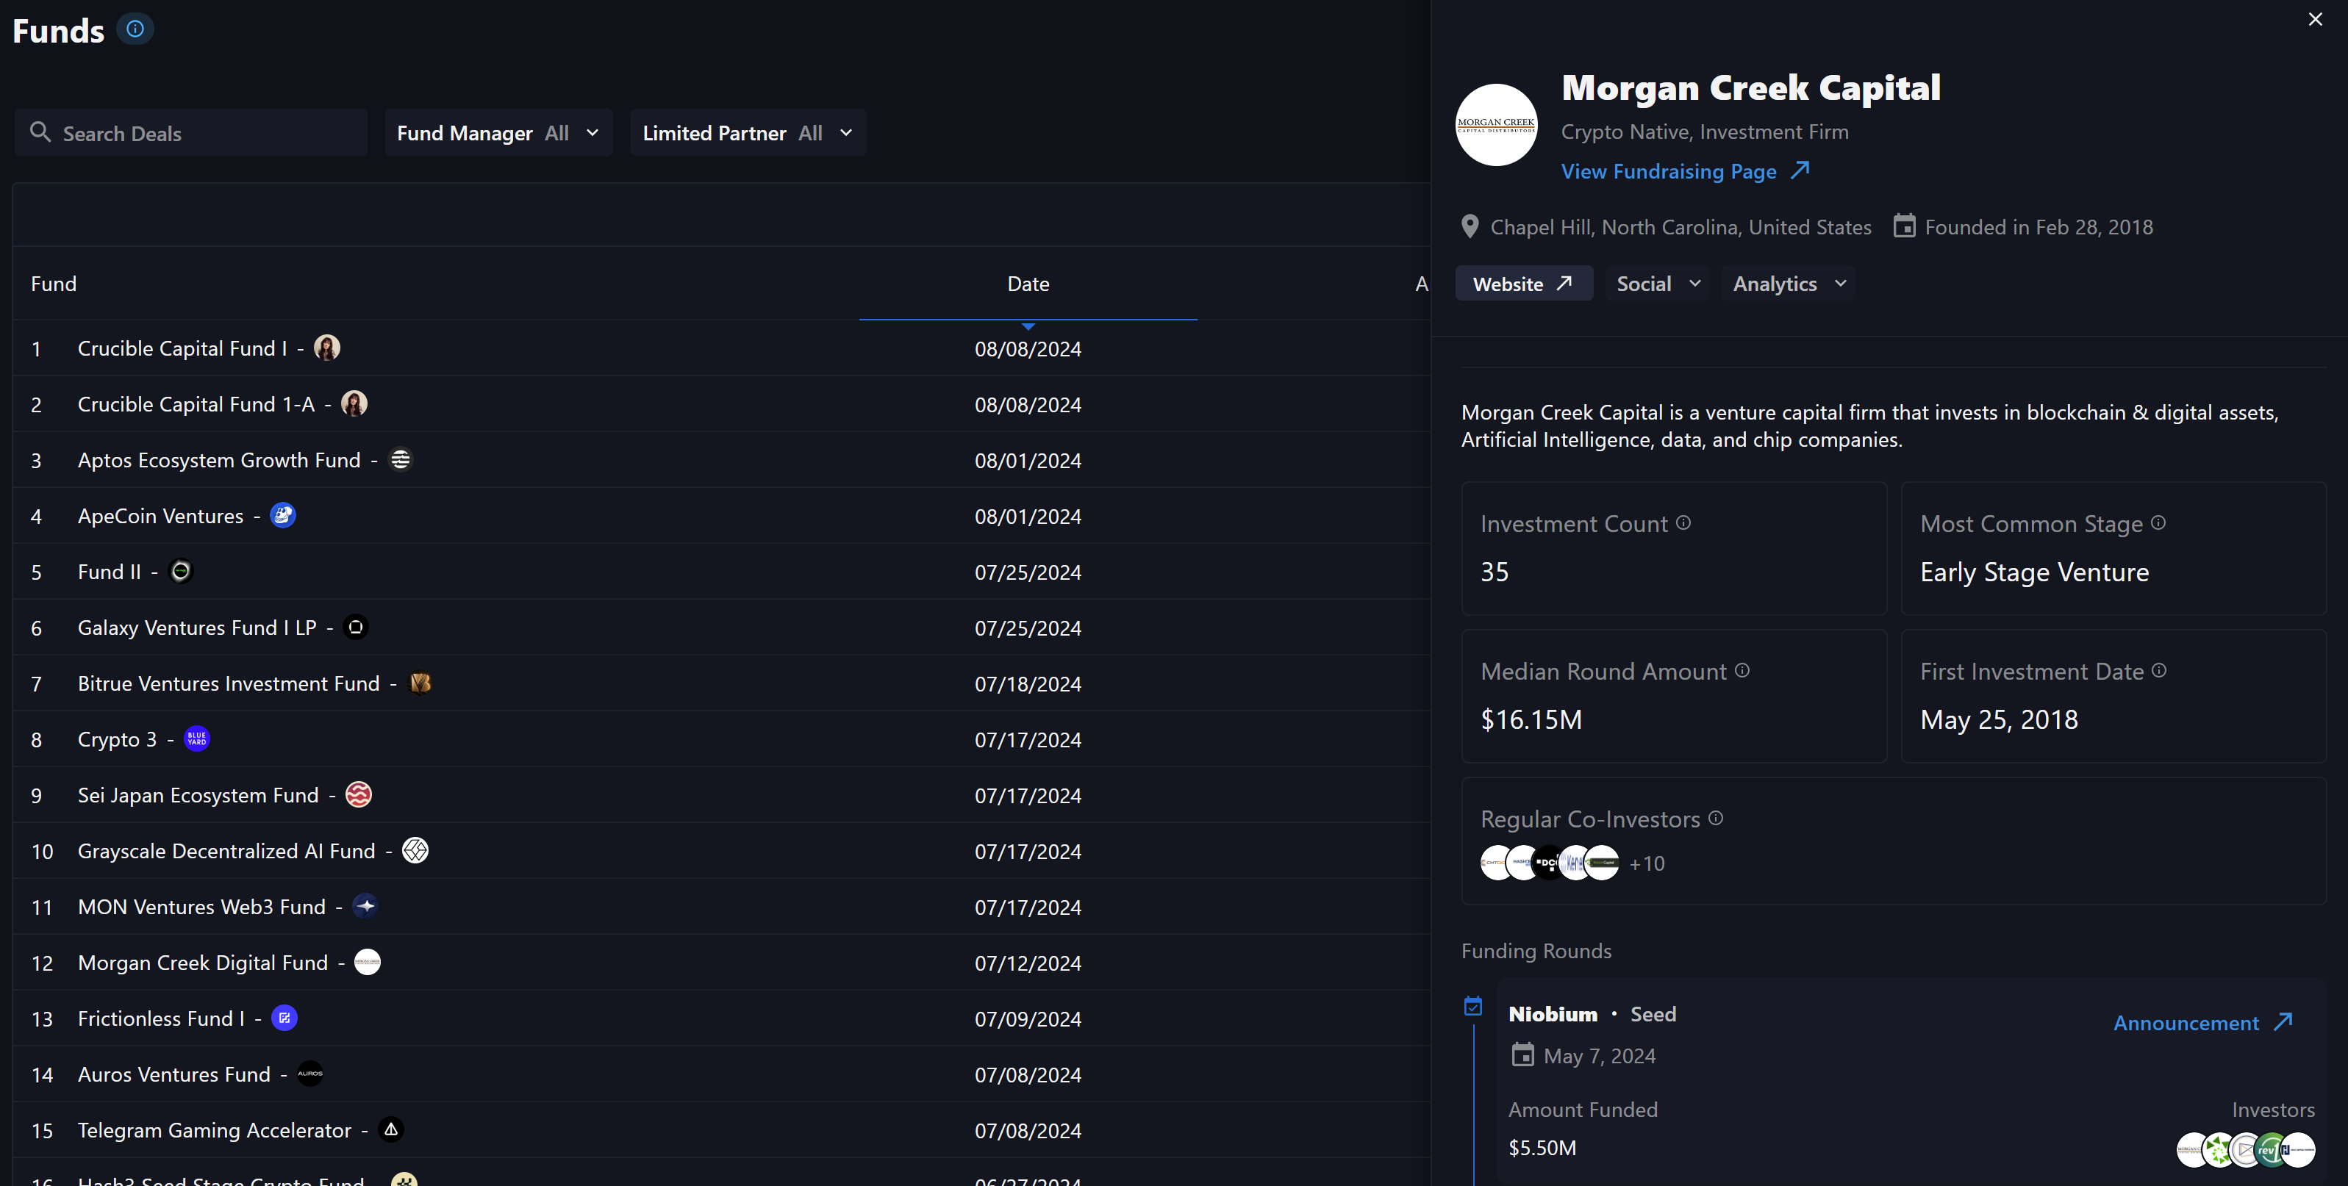Click the Telegram Gaming Accelerator logo
The height and width of the screenshot is (1186, 2348).
click(391, 1129)
